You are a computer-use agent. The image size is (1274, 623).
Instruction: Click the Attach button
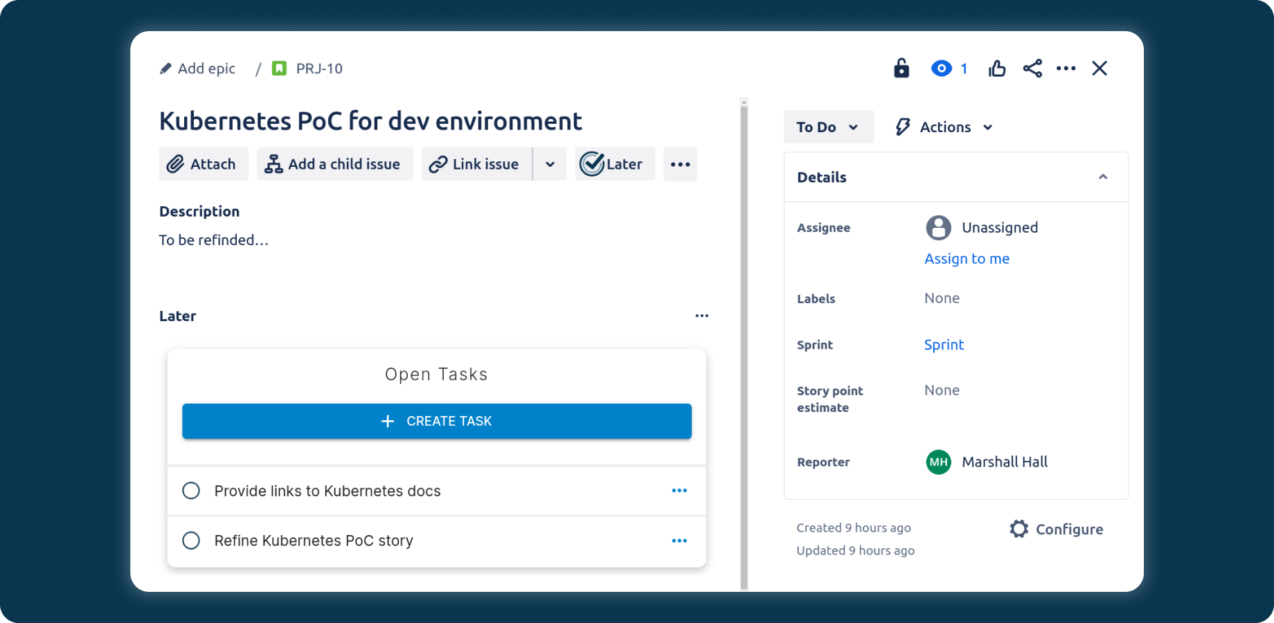coord(204,164)
